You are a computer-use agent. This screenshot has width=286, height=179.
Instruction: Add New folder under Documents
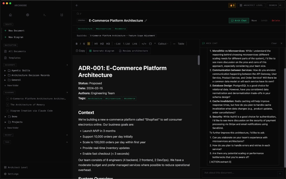click(11, 86)
